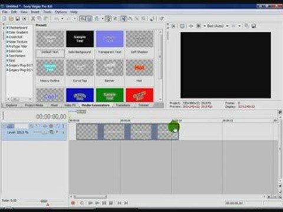Click the save snapshot to file icon

[254, 26]
